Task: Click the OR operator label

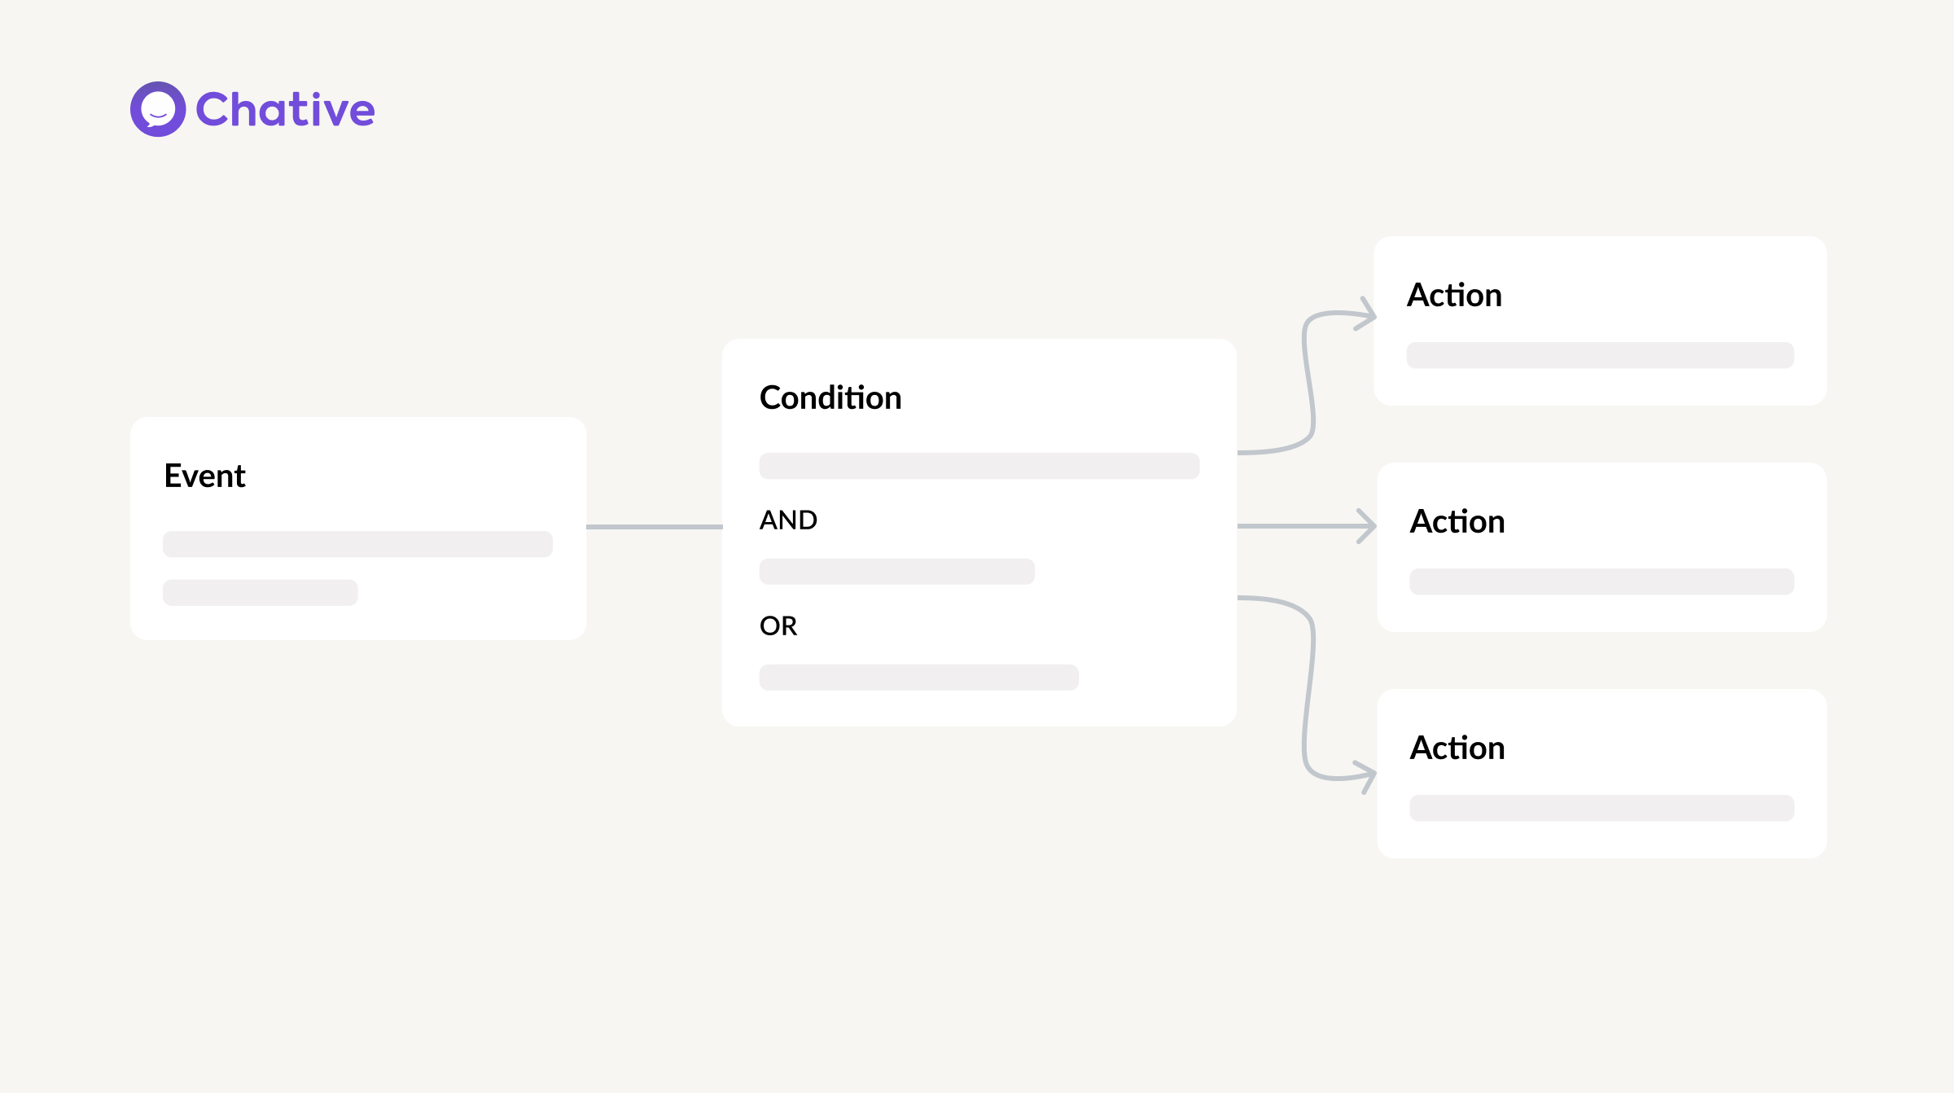Action: click(778, 626)
